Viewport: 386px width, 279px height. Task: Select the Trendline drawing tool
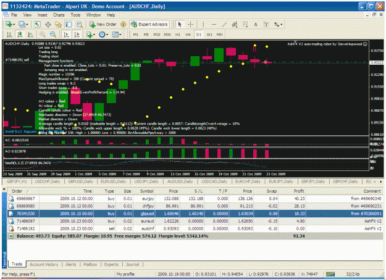[x=224, y=24]
